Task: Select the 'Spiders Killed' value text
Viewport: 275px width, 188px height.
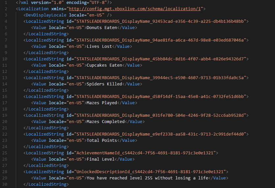Action: 104,84
